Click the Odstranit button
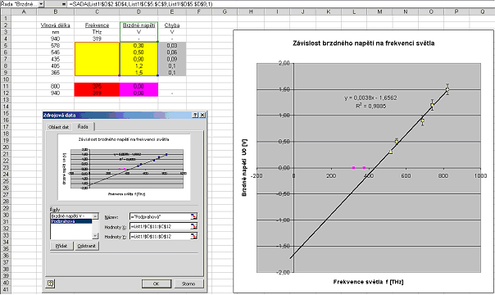The image size is (495, 295). (87, 246)
